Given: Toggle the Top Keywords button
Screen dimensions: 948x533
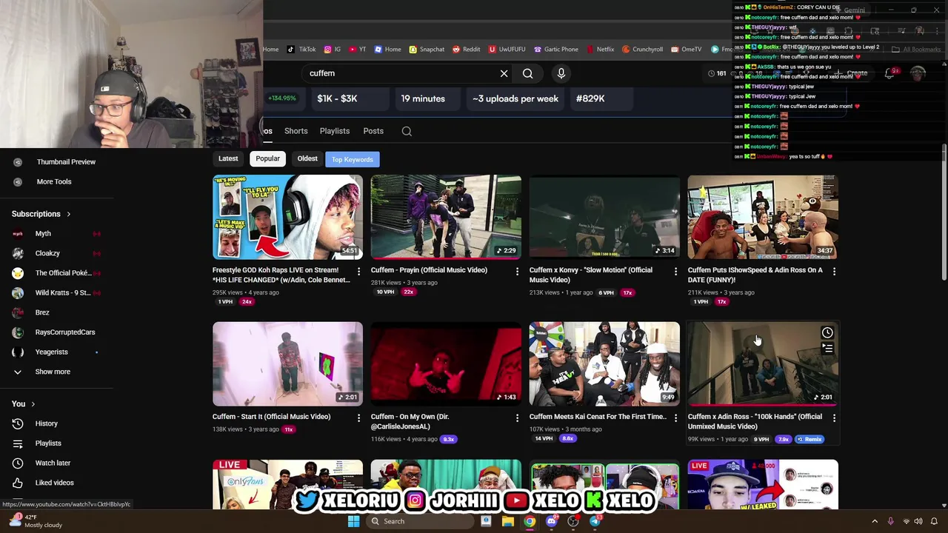Looking at the screenshot, I should pos(353,159).
